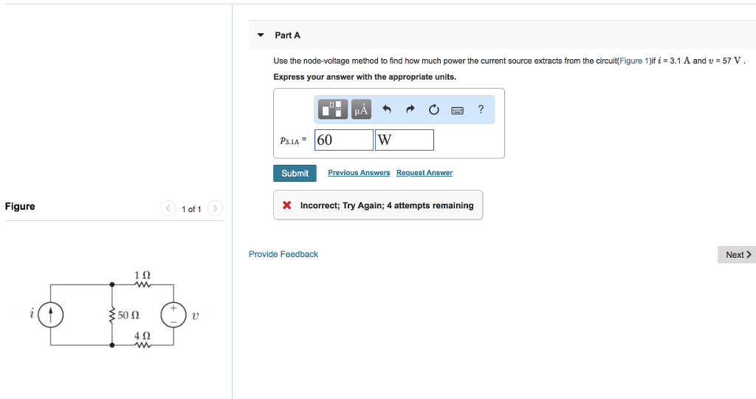Screen dimensions: 756x399
Task: Go to the Next question
Action: pos(738,255)
